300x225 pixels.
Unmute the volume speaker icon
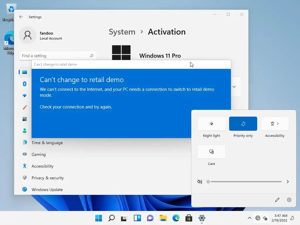pyautogui.click(x=200, y=182)
